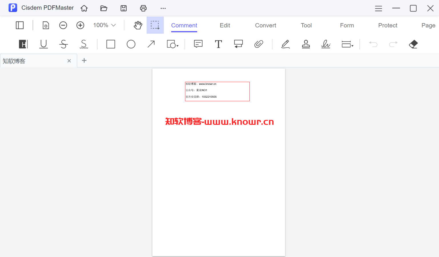Select the Underline tool
The height and width of the screenshot is (257, 439).
click(x=43, y=44)
